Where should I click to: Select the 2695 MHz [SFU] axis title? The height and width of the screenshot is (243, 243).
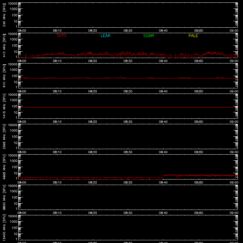[x=4, y=136]
